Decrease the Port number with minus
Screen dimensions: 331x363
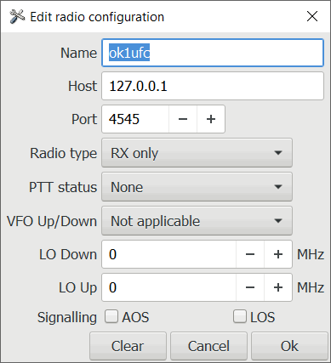point(183,119)
